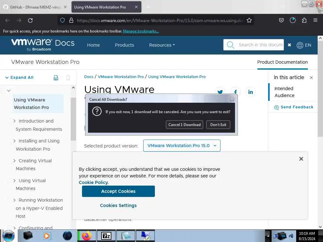
Task: Close the GitHub browser tab
Action: click(65, 7)
